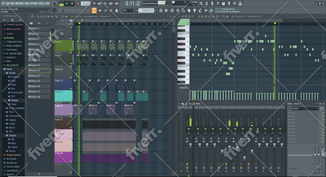Image resolution: width=326 pixels, height=177 pixels.
Task: Click the save project floppy icon
Action: (x=223, y=3)
